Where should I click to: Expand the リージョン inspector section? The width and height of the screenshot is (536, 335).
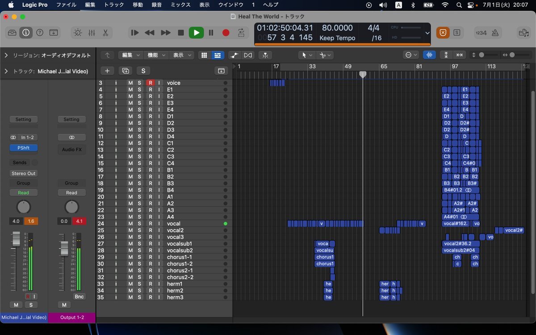[x=6, y=55]
